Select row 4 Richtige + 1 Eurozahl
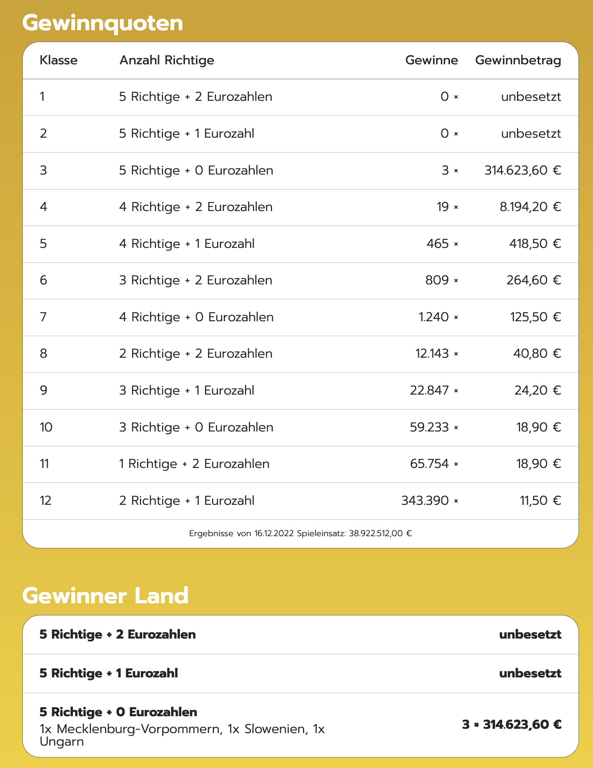Viewport: 593px width, 768px height. (301, 244)
